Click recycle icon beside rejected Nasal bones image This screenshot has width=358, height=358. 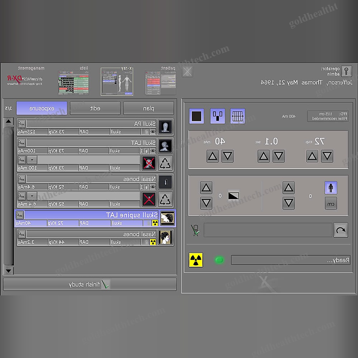click(x=165, y=199)
